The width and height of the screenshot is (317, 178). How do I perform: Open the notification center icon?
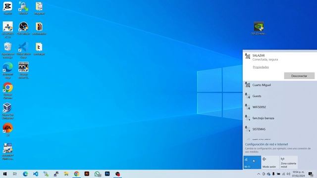point(311,174)
